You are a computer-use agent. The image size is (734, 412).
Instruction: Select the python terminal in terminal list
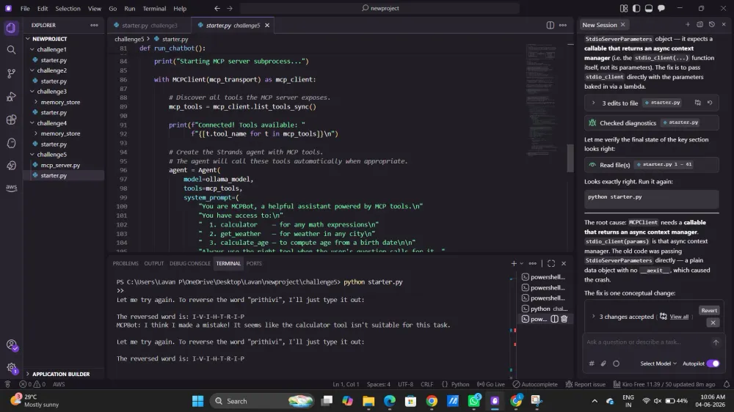tap(545, 309)
